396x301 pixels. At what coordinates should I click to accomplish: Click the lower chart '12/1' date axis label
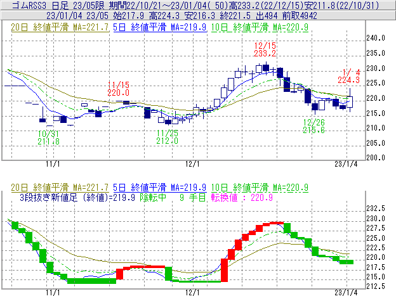[192, 293]
